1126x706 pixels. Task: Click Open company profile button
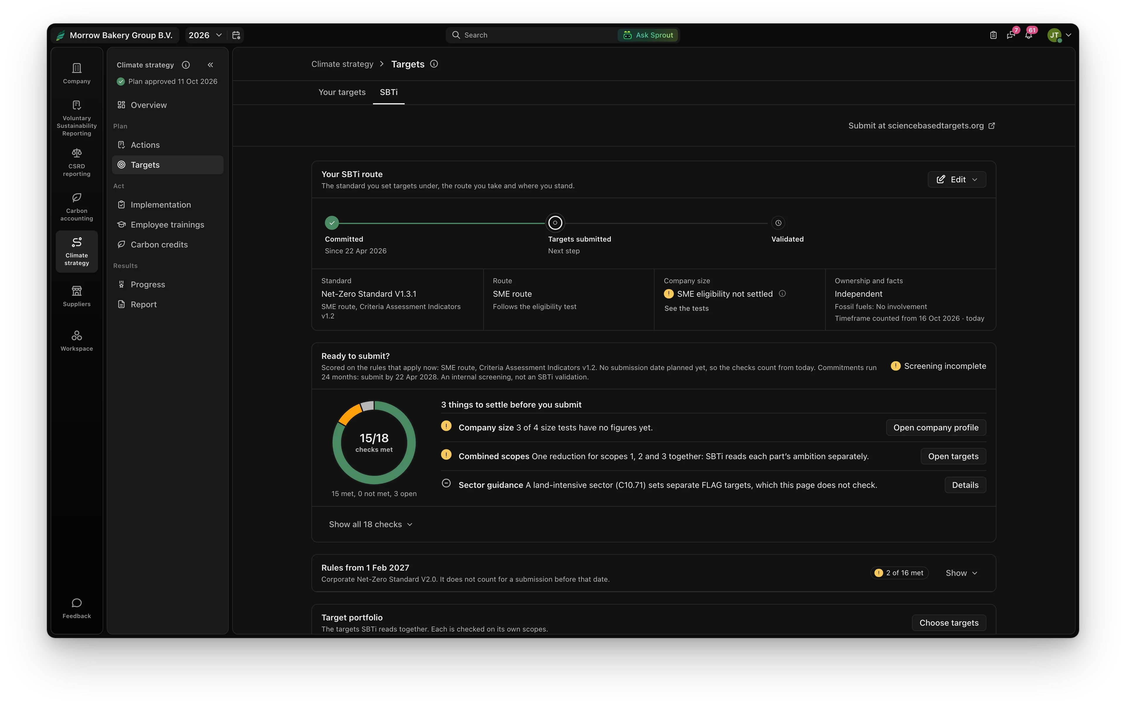tap(935, 428)
